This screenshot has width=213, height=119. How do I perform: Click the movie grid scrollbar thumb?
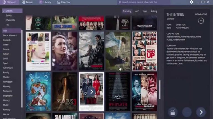(x=160, y=90)
